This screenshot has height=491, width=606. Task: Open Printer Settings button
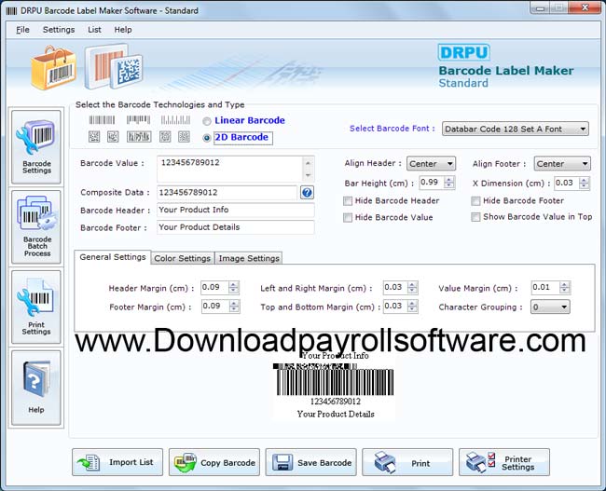point(504,462)
